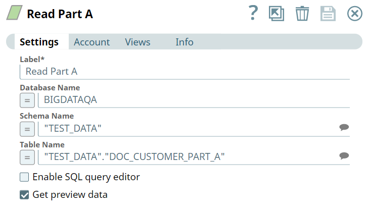This screenshot has width=368, height=212.
Task: Click the Read Part A dialog title
Action: 60,14
